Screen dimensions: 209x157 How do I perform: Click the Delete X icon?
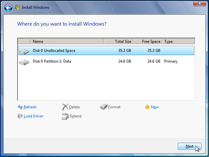(65, 107)
